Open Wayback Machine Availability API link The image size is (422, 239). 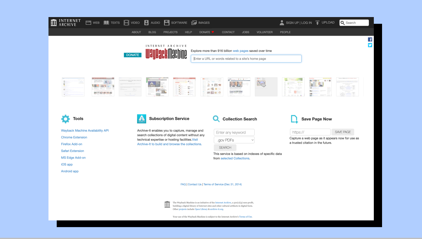(85, 130)
